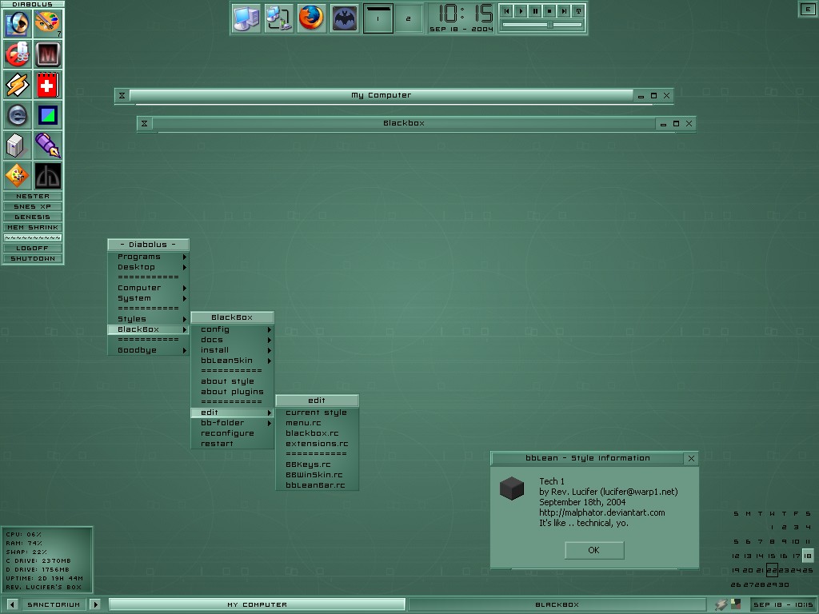Click the black cube icon in style dialog
The width and height of the screenshot is (819, 614).
coord(511,488)
